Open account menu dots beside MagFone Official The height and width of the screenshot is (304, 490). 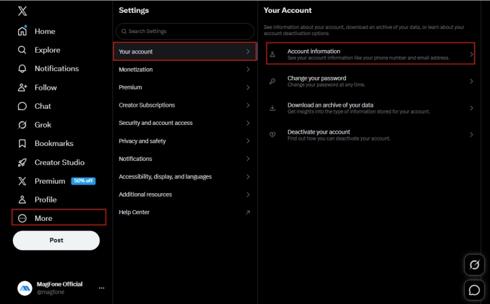click(101, 288)
